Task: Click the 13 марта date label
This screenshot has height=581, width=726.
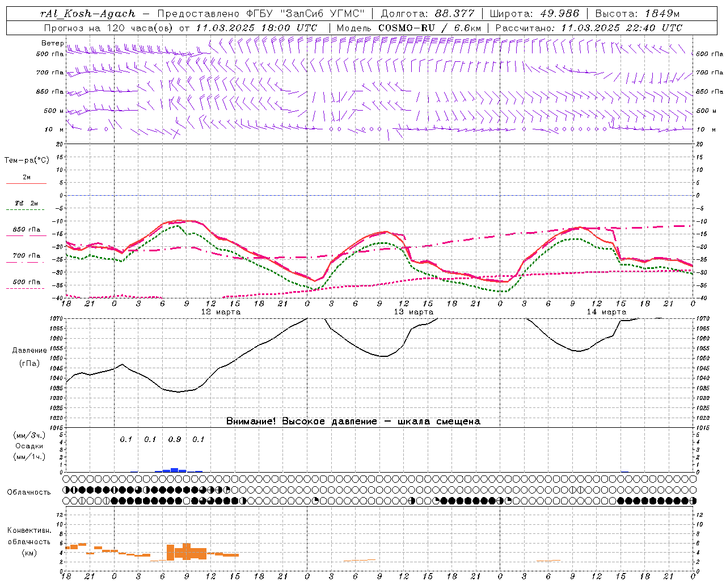Action: (413, 312)
